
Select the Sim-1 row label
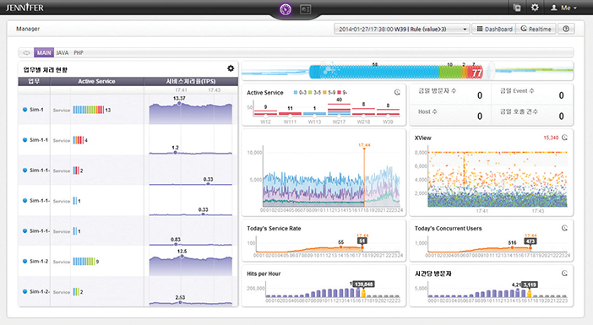pos(36,110)
